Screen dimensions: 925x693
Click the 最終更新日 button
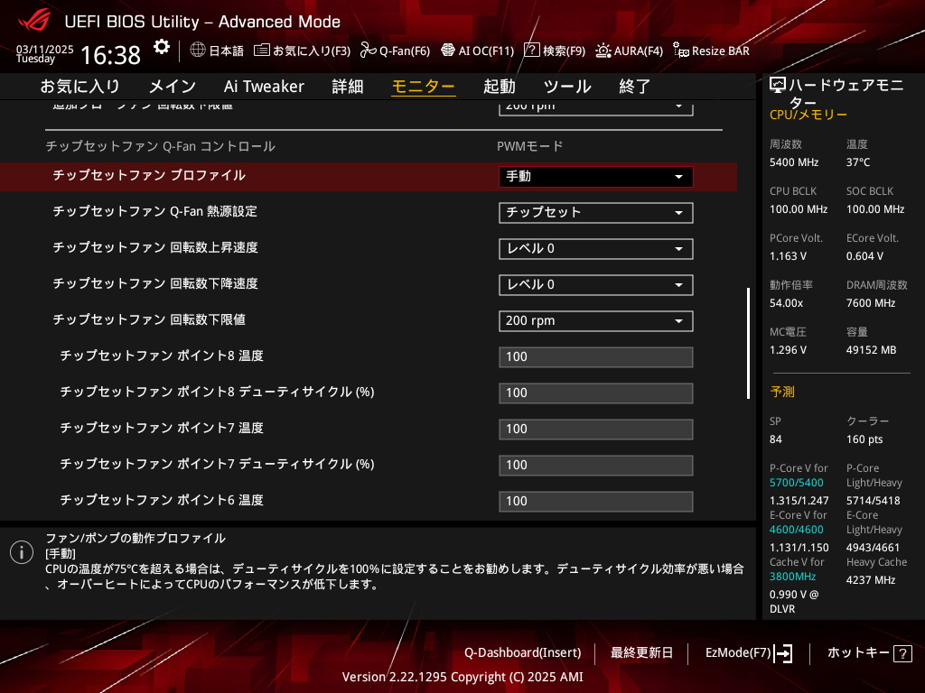tap(641, 653)
